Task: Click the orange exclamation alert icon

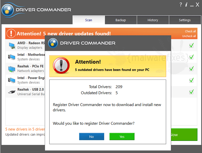Action: [11, 33]
